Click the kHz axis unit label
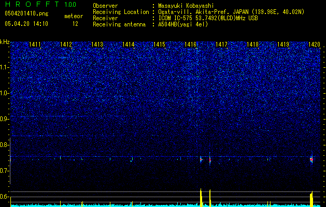Viewport: 326px width, 207px height. pos(5,42)
